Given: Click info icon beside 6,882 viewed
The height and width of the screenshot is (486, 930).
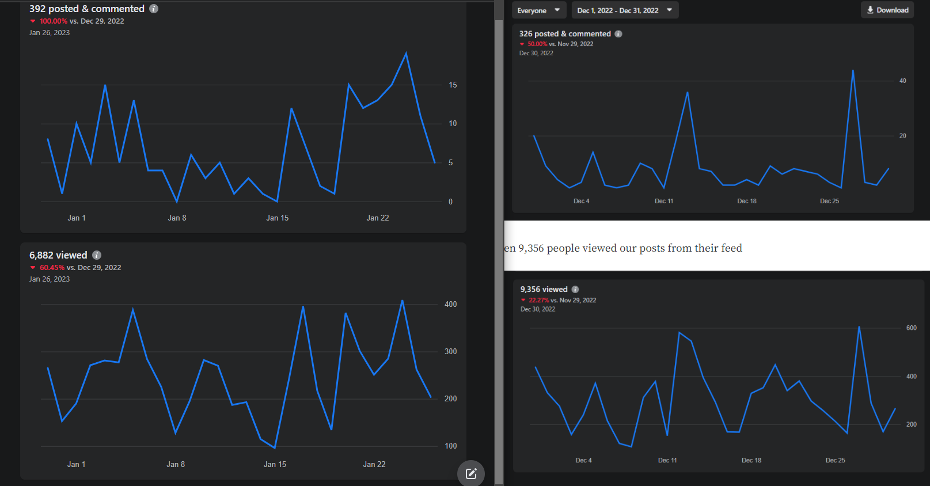Looking at the screenshot, I should click(97, 255).
